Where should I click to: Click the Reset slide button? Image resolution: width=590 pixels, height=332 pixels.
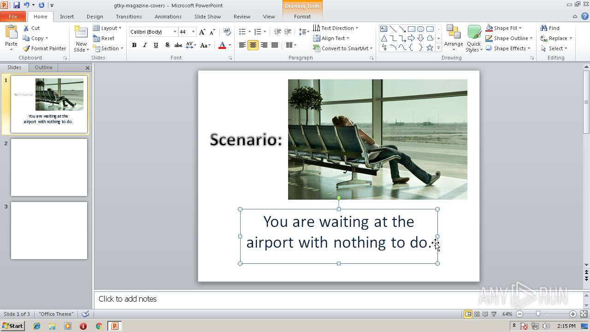104,38
